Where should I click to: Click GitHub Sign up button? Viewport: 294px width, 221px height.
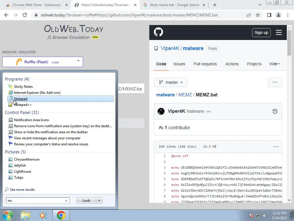click(x=261, y=33)
